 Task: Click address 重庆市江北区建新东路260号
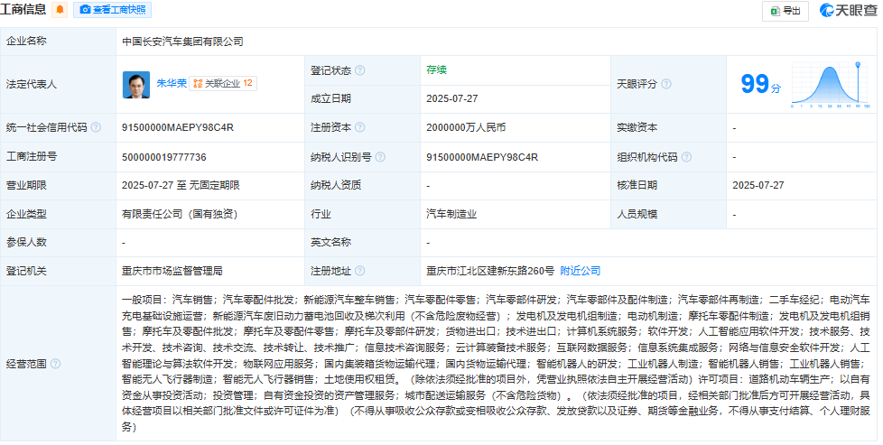coord(490,271)
